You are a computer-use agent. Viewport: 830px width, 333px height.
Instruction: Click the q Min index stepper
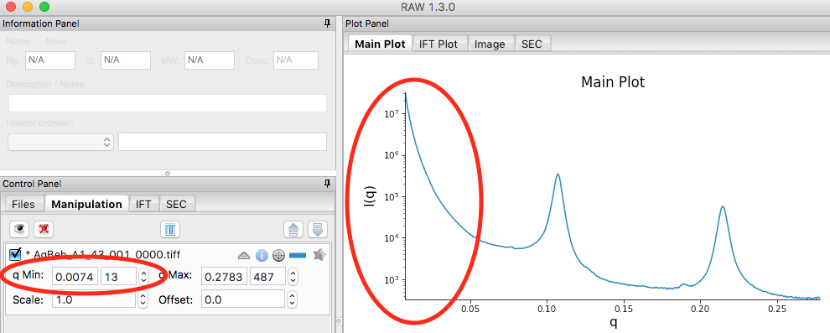click(143, 276)
